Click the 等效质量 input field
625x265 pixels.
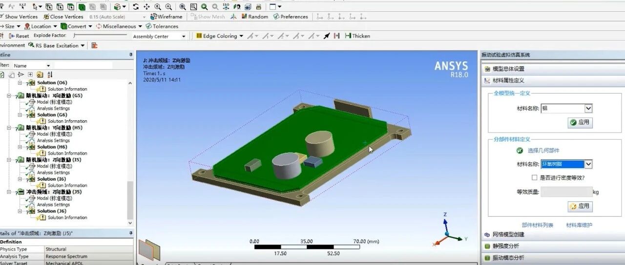click(566, 192)
